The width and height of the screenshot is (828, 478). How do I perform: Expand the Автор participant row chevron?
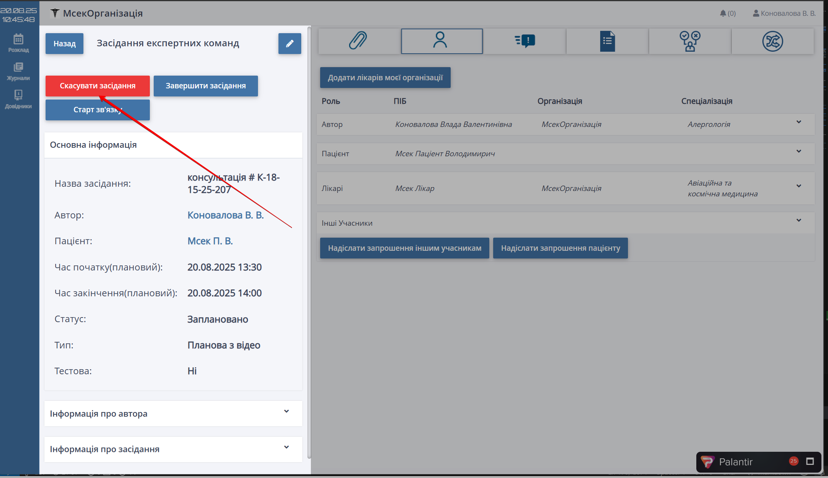tap(799, 122)
